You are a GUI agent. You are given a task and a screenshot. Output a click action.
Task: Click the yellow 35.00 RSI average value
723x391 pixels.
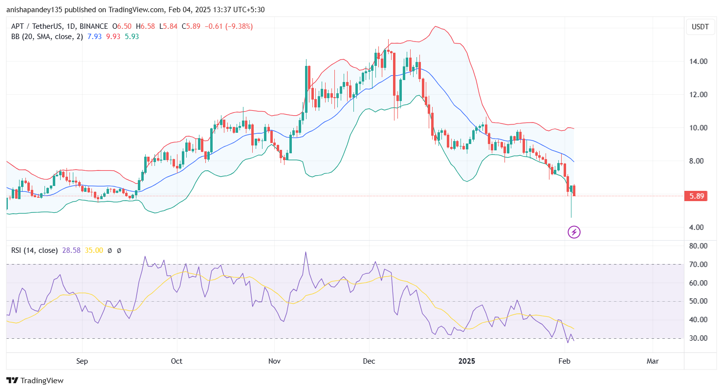click(x=93, y=250)
